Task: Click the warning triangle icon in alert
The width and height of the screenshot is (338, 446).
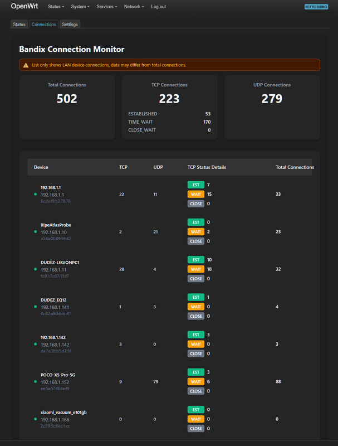Action: click(26, 65)
